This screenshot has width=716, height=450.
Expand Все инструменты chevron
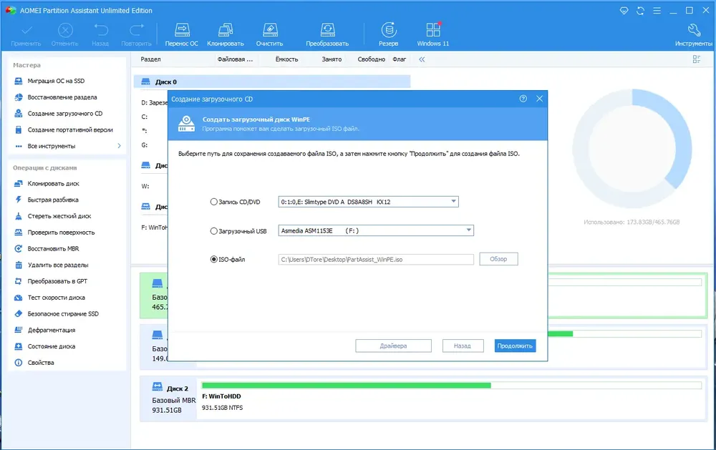click(x=119, y=146)
